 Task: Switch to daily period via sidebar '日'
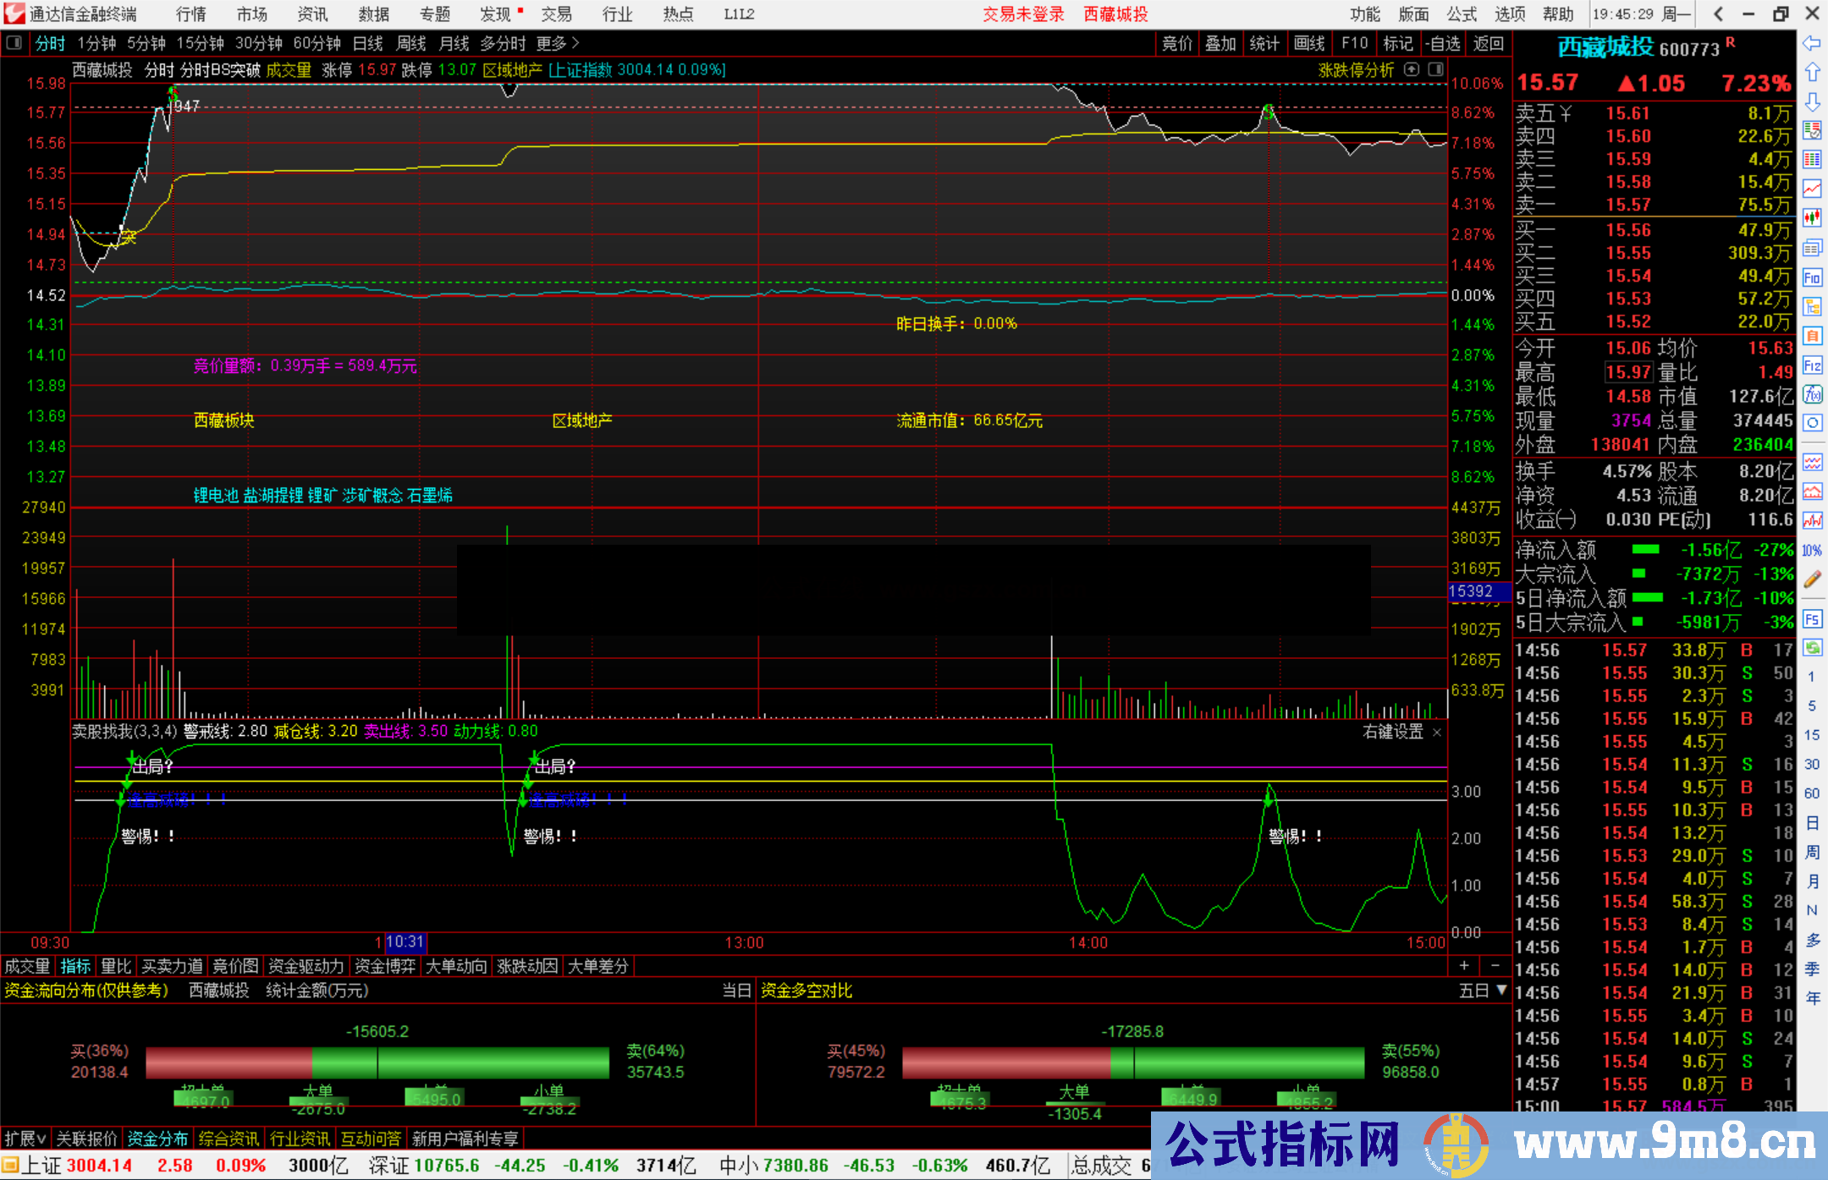tap(1812, 823)
